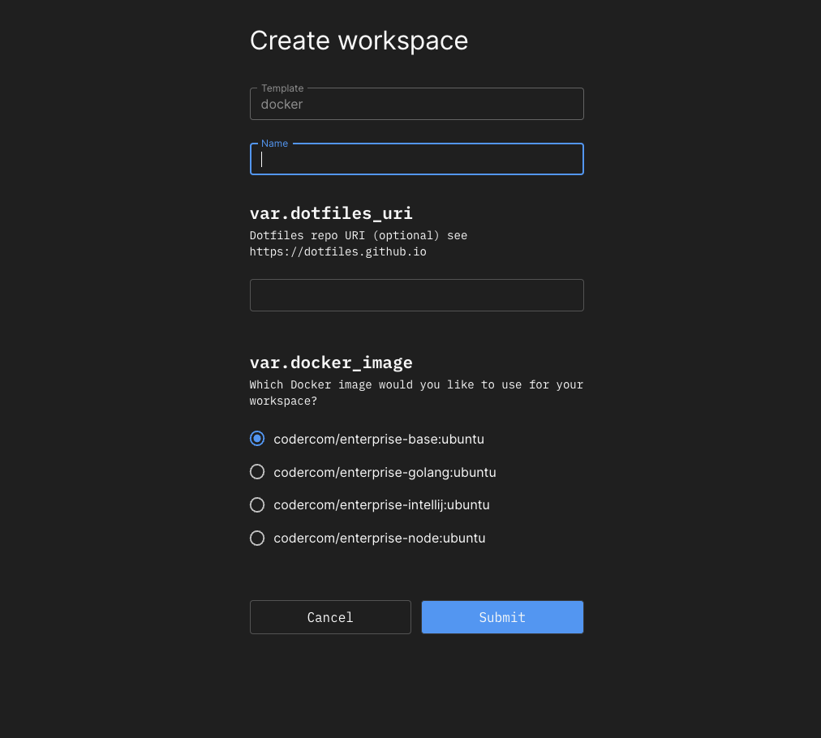Click the Docker image question description
Screen dimensions: 821x738
click(x=416, y=393)
